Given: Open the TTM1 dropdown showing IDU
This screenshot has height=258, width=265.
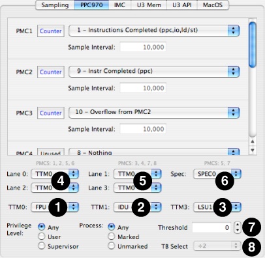Looking at the screenshot, I should [137, 207].
